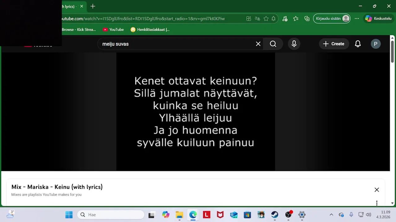
Task: Open a new browser tab
Action: click(93, 6)
